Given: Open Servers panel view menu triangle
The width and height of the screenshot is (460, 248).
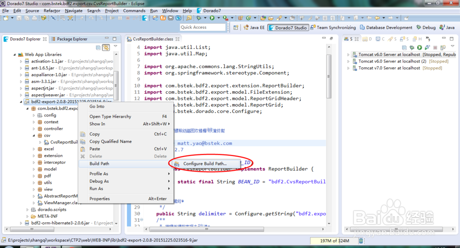Looking at the screenshot, I should pyautogui.click(x=453, y=46).
